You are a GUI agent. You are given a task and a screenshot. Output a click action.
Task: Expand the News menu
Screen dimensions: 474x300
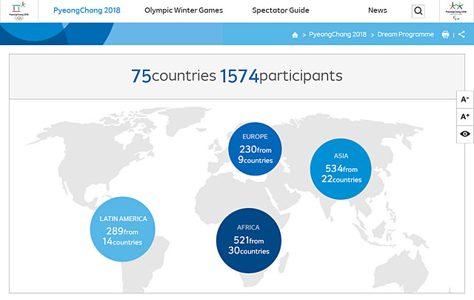click(378, 10)
